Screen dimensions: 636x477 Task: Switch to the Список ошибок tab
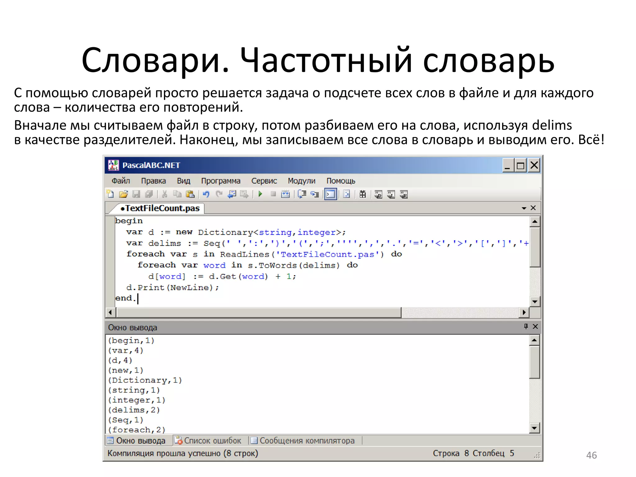[x=208, y=441]
